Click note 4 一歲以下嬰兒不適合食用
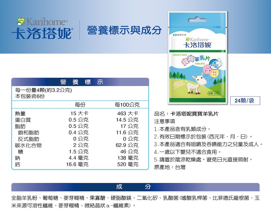The width and height of the screenshot is (271, 213). [x=188, y=152]
